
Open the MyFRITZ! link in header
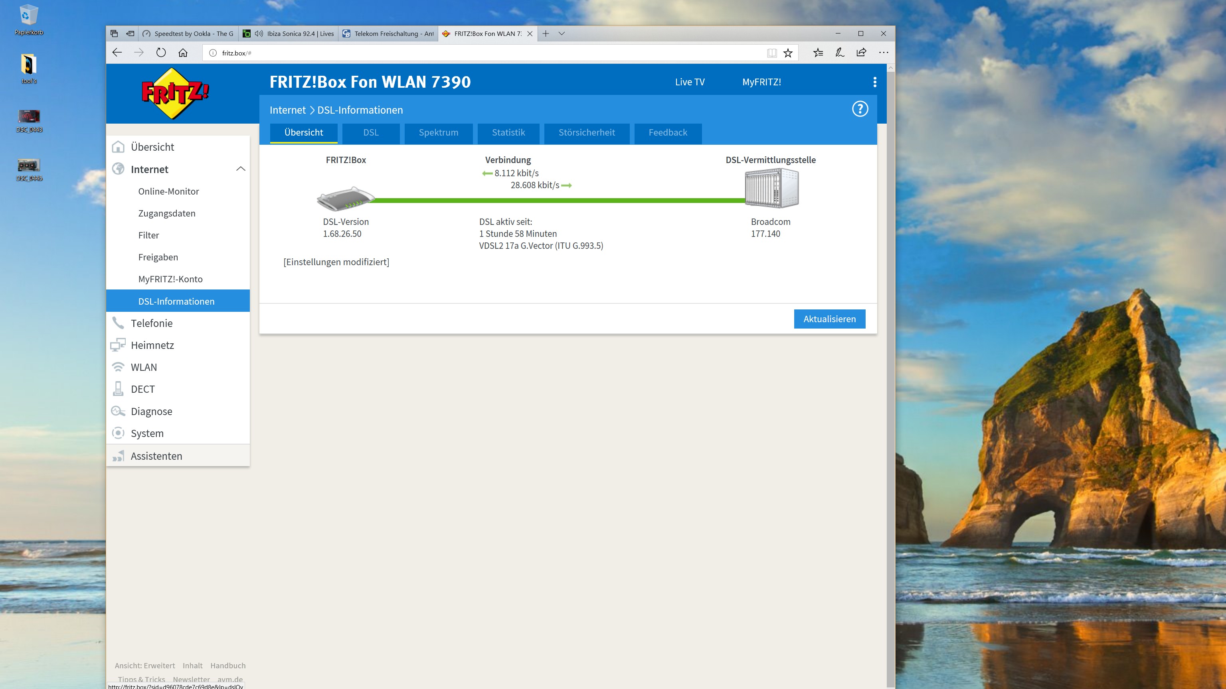point(761,82)
